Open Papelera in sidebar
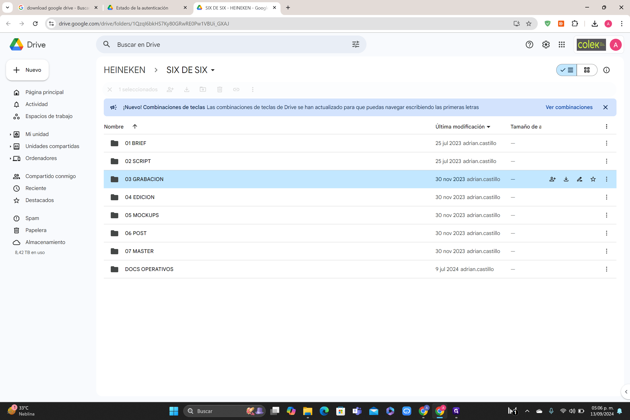 pos(35,230)
